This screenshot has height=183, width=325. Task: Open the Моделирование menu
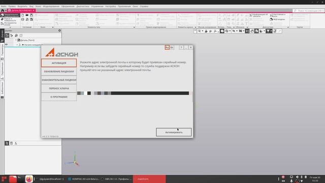point(51,7)
